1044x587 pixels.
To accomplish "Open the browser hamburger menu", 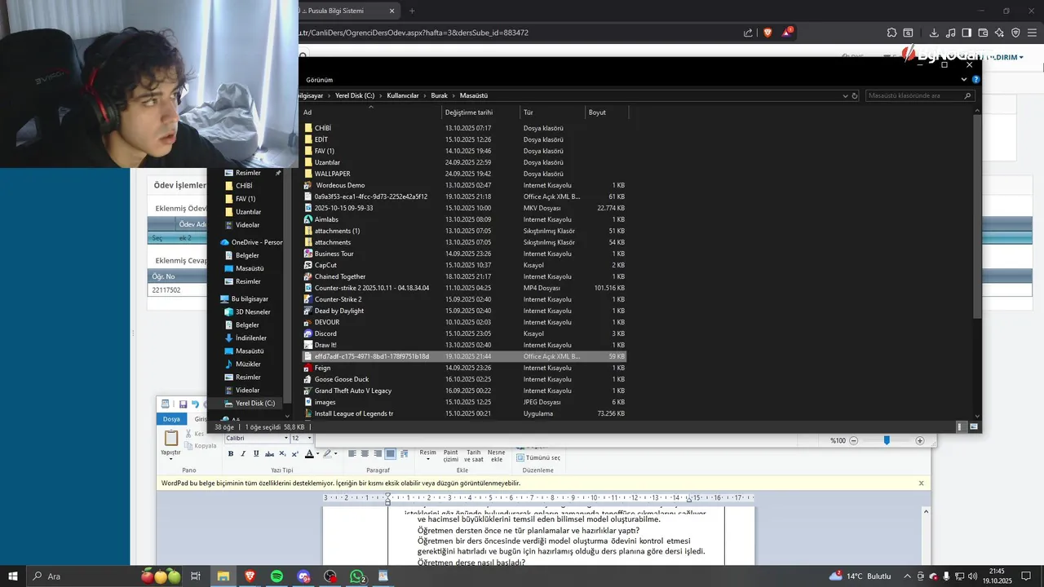I will point(1033,33).
